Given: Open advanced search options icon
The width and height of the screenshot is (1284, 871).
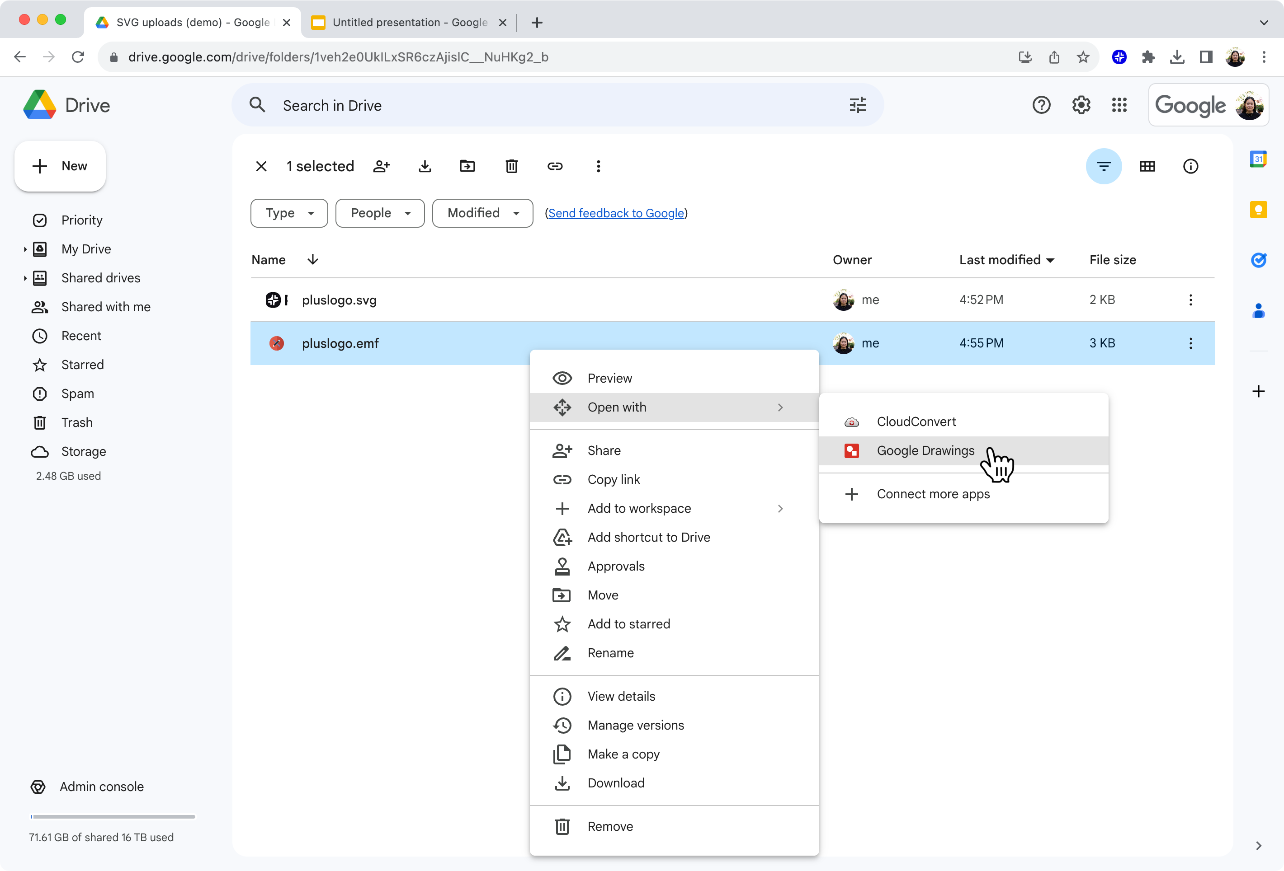Looking at the screenshot, I should (858, 105).
